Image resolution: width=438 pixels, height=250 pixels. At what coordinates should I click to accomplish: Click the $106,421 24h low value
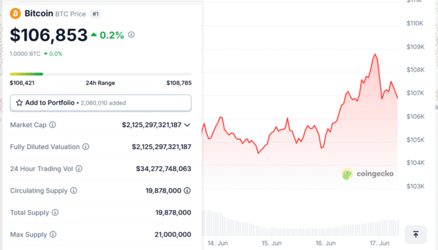[x=22, y=83]
